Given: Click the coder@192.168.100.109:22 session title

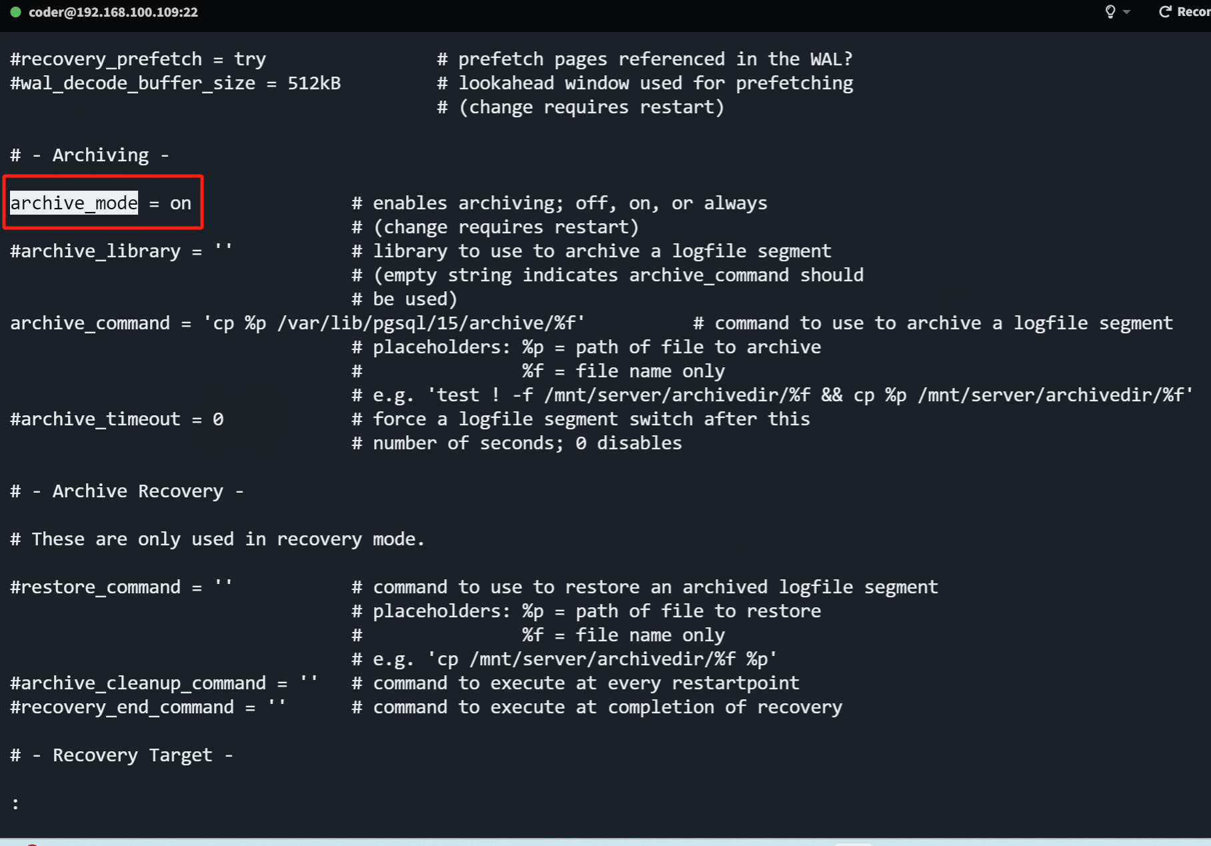Looking at the screenshot, I should [x=113, y=12].
